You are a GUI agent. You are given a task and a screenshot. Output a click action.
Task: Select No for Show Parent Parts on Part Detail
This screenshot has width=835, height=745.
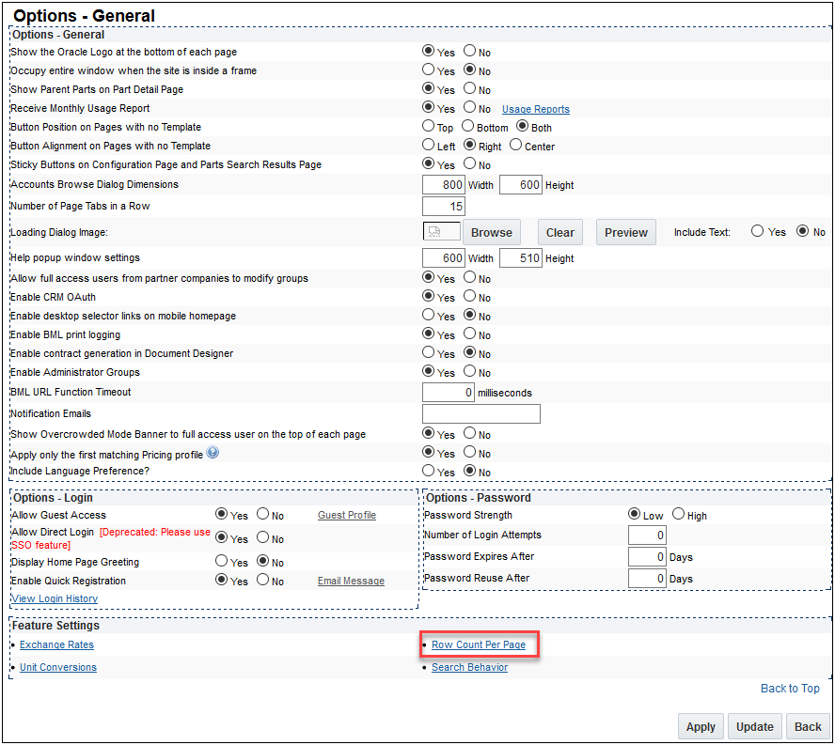[x=469, y=87]
